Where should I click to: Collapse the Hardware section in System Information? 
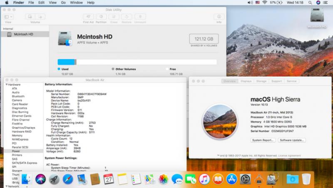pyautogui.click(x=7, y=85)
